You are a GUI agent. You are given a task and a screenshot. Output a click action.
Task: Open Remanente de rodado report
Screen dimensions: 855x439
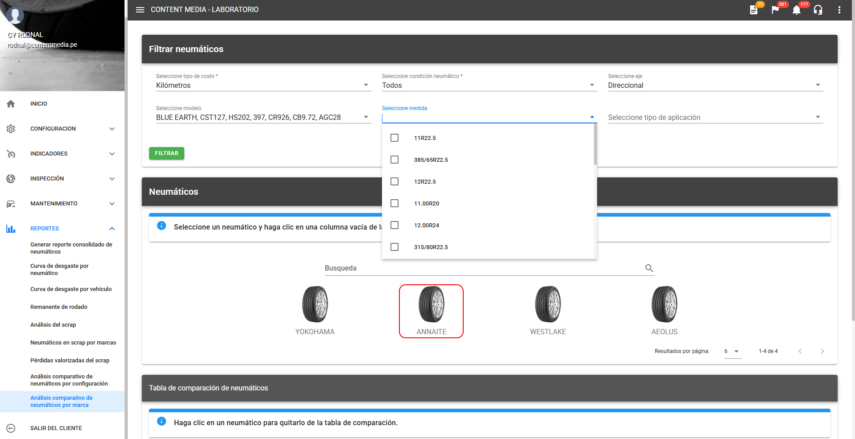click(x=59, y=307)
